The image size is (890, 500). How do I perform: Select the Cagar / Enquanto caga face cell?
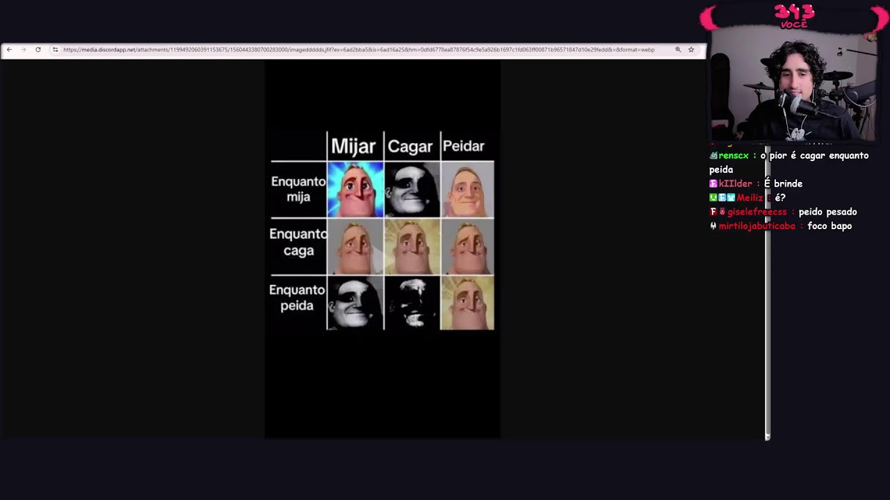tap(412, 247)
